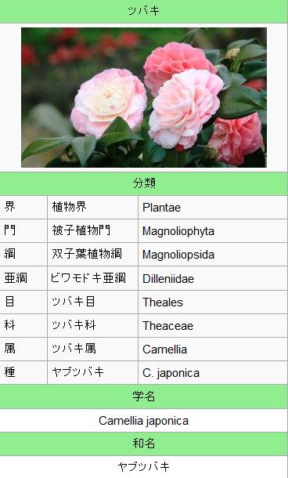The image size is (288, 478).
Task: Open the camellia flower photo
Action: coord(144,97)
